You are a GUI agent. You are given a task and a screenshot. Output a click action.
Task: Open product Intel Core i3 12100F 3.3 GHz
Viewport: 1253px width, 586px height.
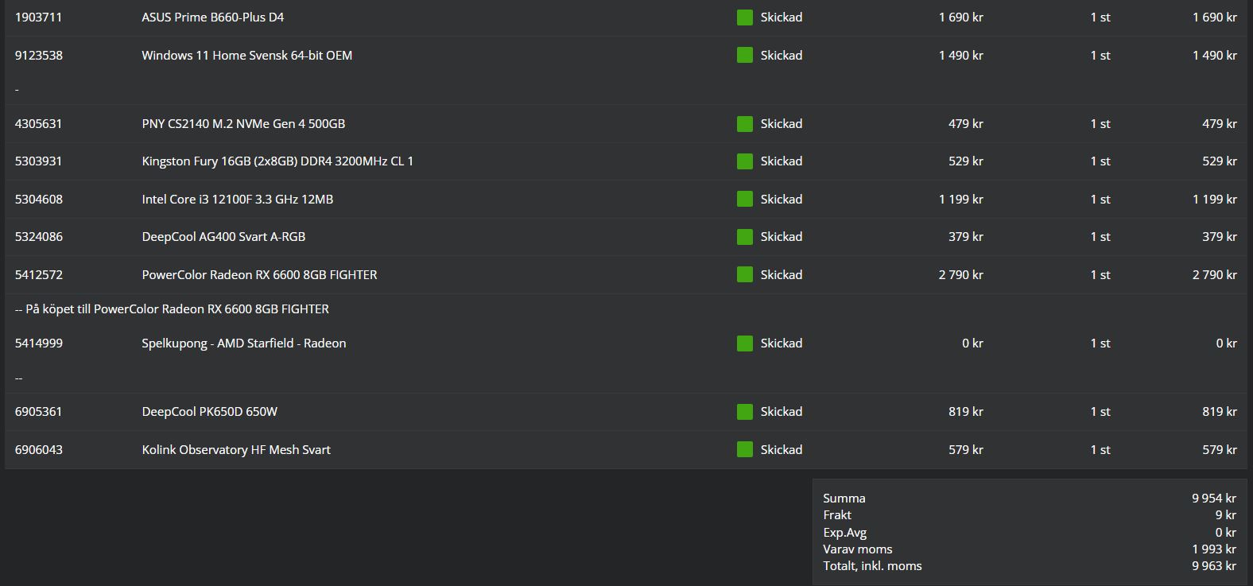(x=237, y=199)
